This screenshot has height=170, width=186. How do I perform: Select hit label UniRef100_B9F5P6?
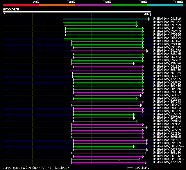pos(167,118)
